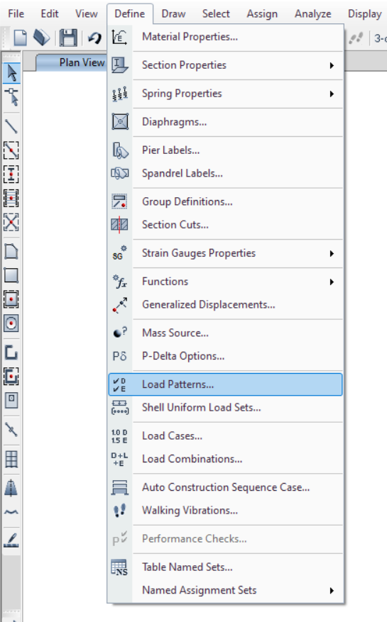Image resolution: width=387 pixels, height=622 pixels.
Task: Expand the Functions submenu arrow
Action: [x=332, y=282]
